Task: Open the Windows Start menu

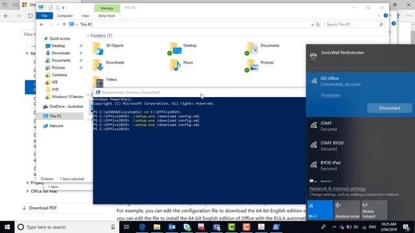Action: click(x=7, y=227)
